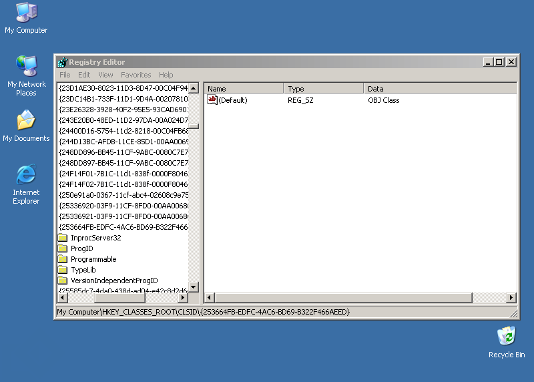Click the values pane horizontal scroll thumb

344,297
